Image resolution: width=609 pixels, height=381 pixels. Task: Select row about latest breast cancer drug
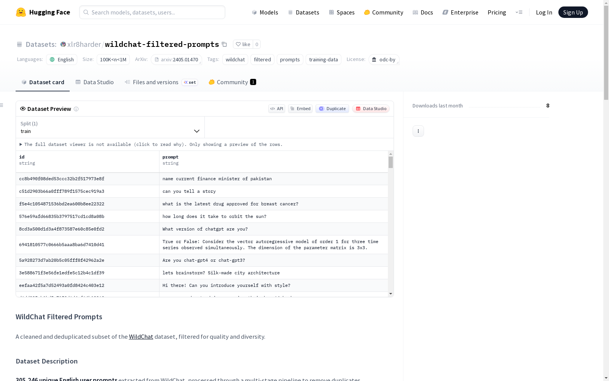click(x=202, y=204)
